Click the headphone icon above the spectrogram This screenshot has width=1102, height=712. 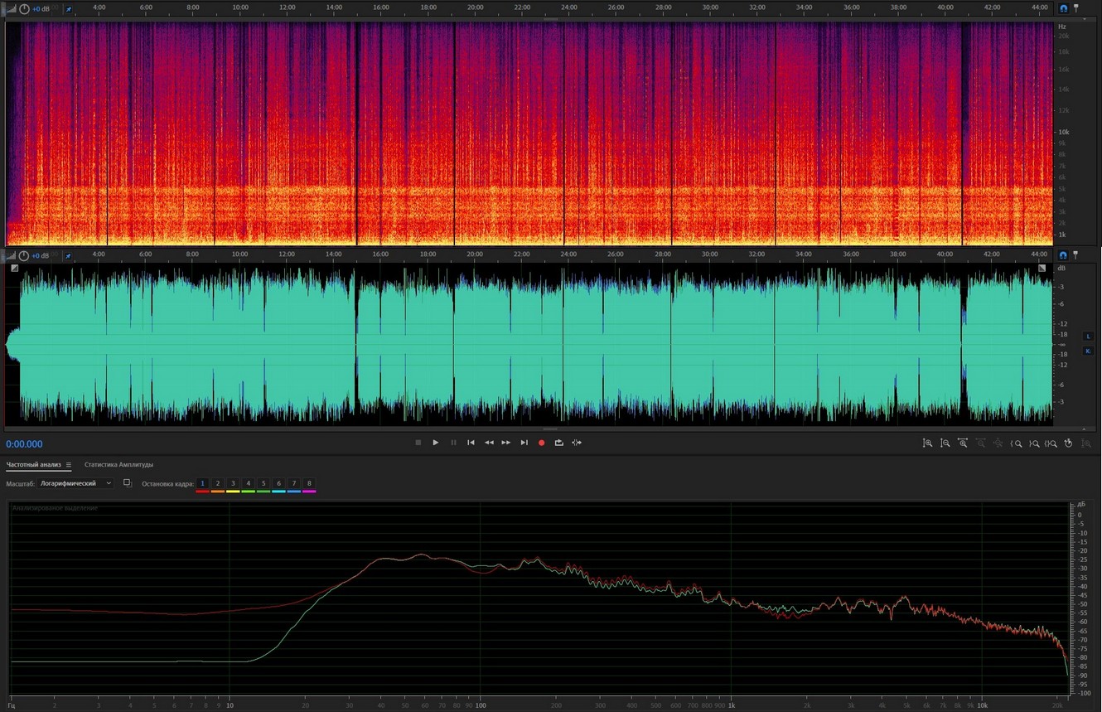(x=1063, y=8)
